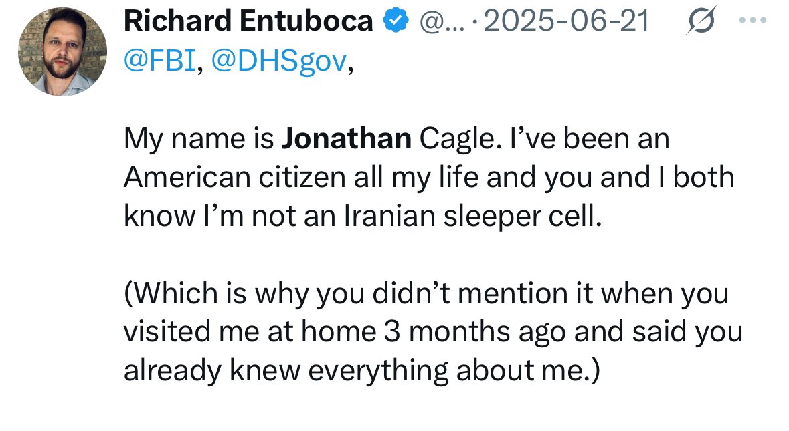Open Richard Entuboca's profile picture
The image size is (789, 431).
(x=62, y=52)
